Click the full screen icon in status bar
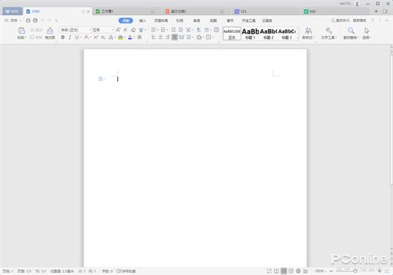This screenshot has height=275, width=393. 269,271
